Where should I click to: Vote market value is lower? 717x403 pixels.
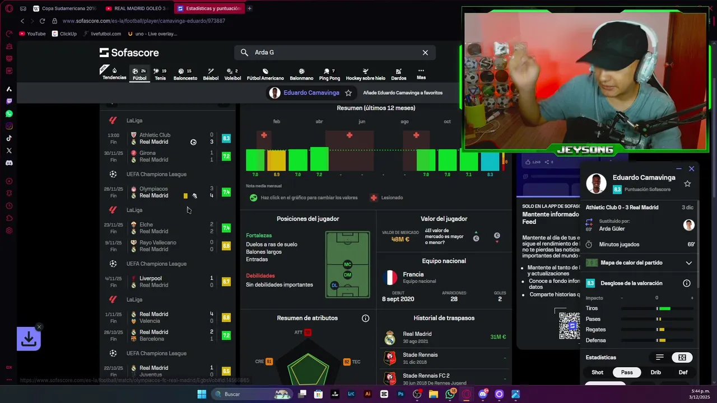pos(497,237)
